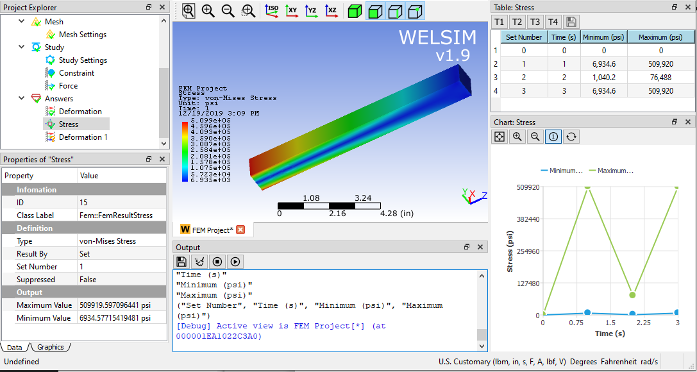Toggle the Maximum series in the chart legend

click(611, 171)
